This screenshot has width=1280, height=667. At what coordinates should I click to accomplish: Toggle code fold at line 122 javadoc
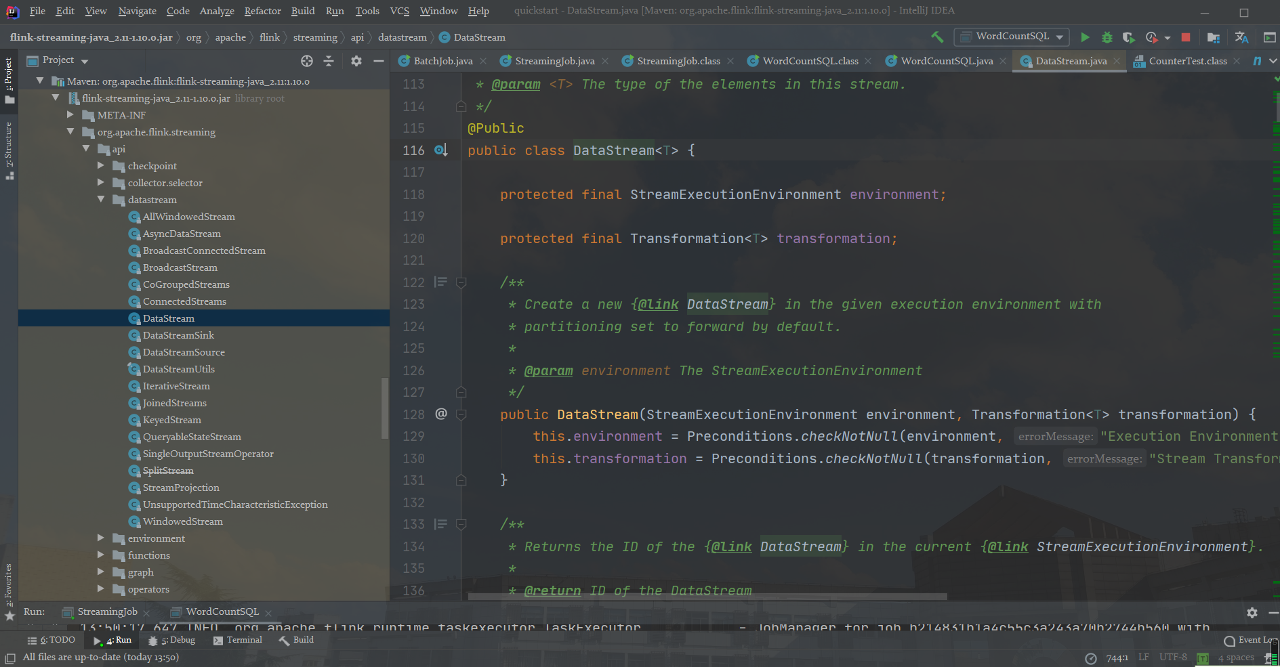[461, 282]
